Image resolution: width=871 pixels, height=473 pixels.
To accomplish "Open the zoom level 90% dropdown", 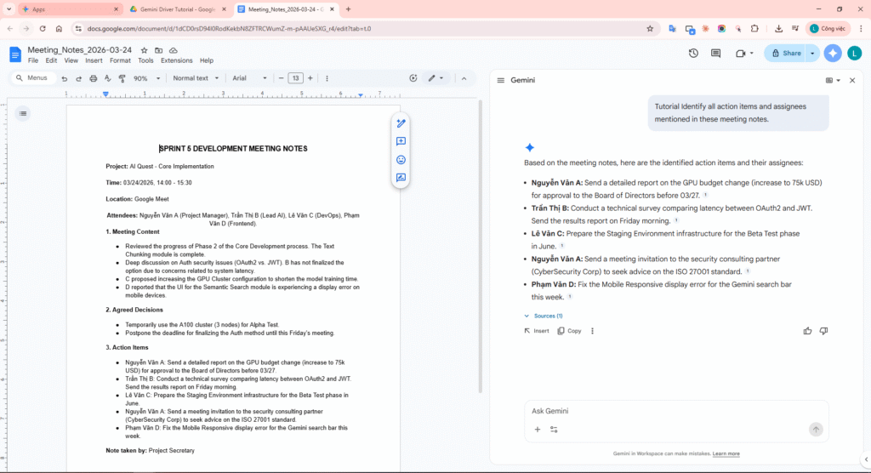I will (146, 78).
